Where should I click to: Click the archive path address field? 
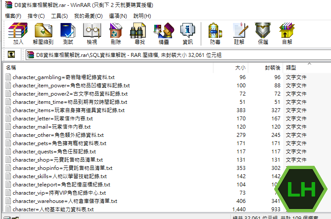(x=179, y=55)
